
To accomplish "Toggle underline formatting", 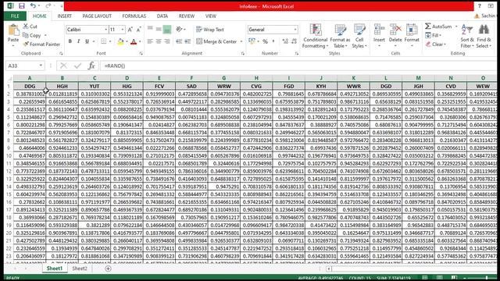I will (x=87, y=41).
